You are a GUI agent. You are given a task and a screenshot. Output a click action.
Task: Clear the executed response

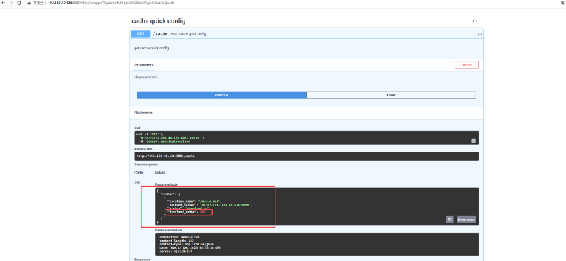point(391,95)
